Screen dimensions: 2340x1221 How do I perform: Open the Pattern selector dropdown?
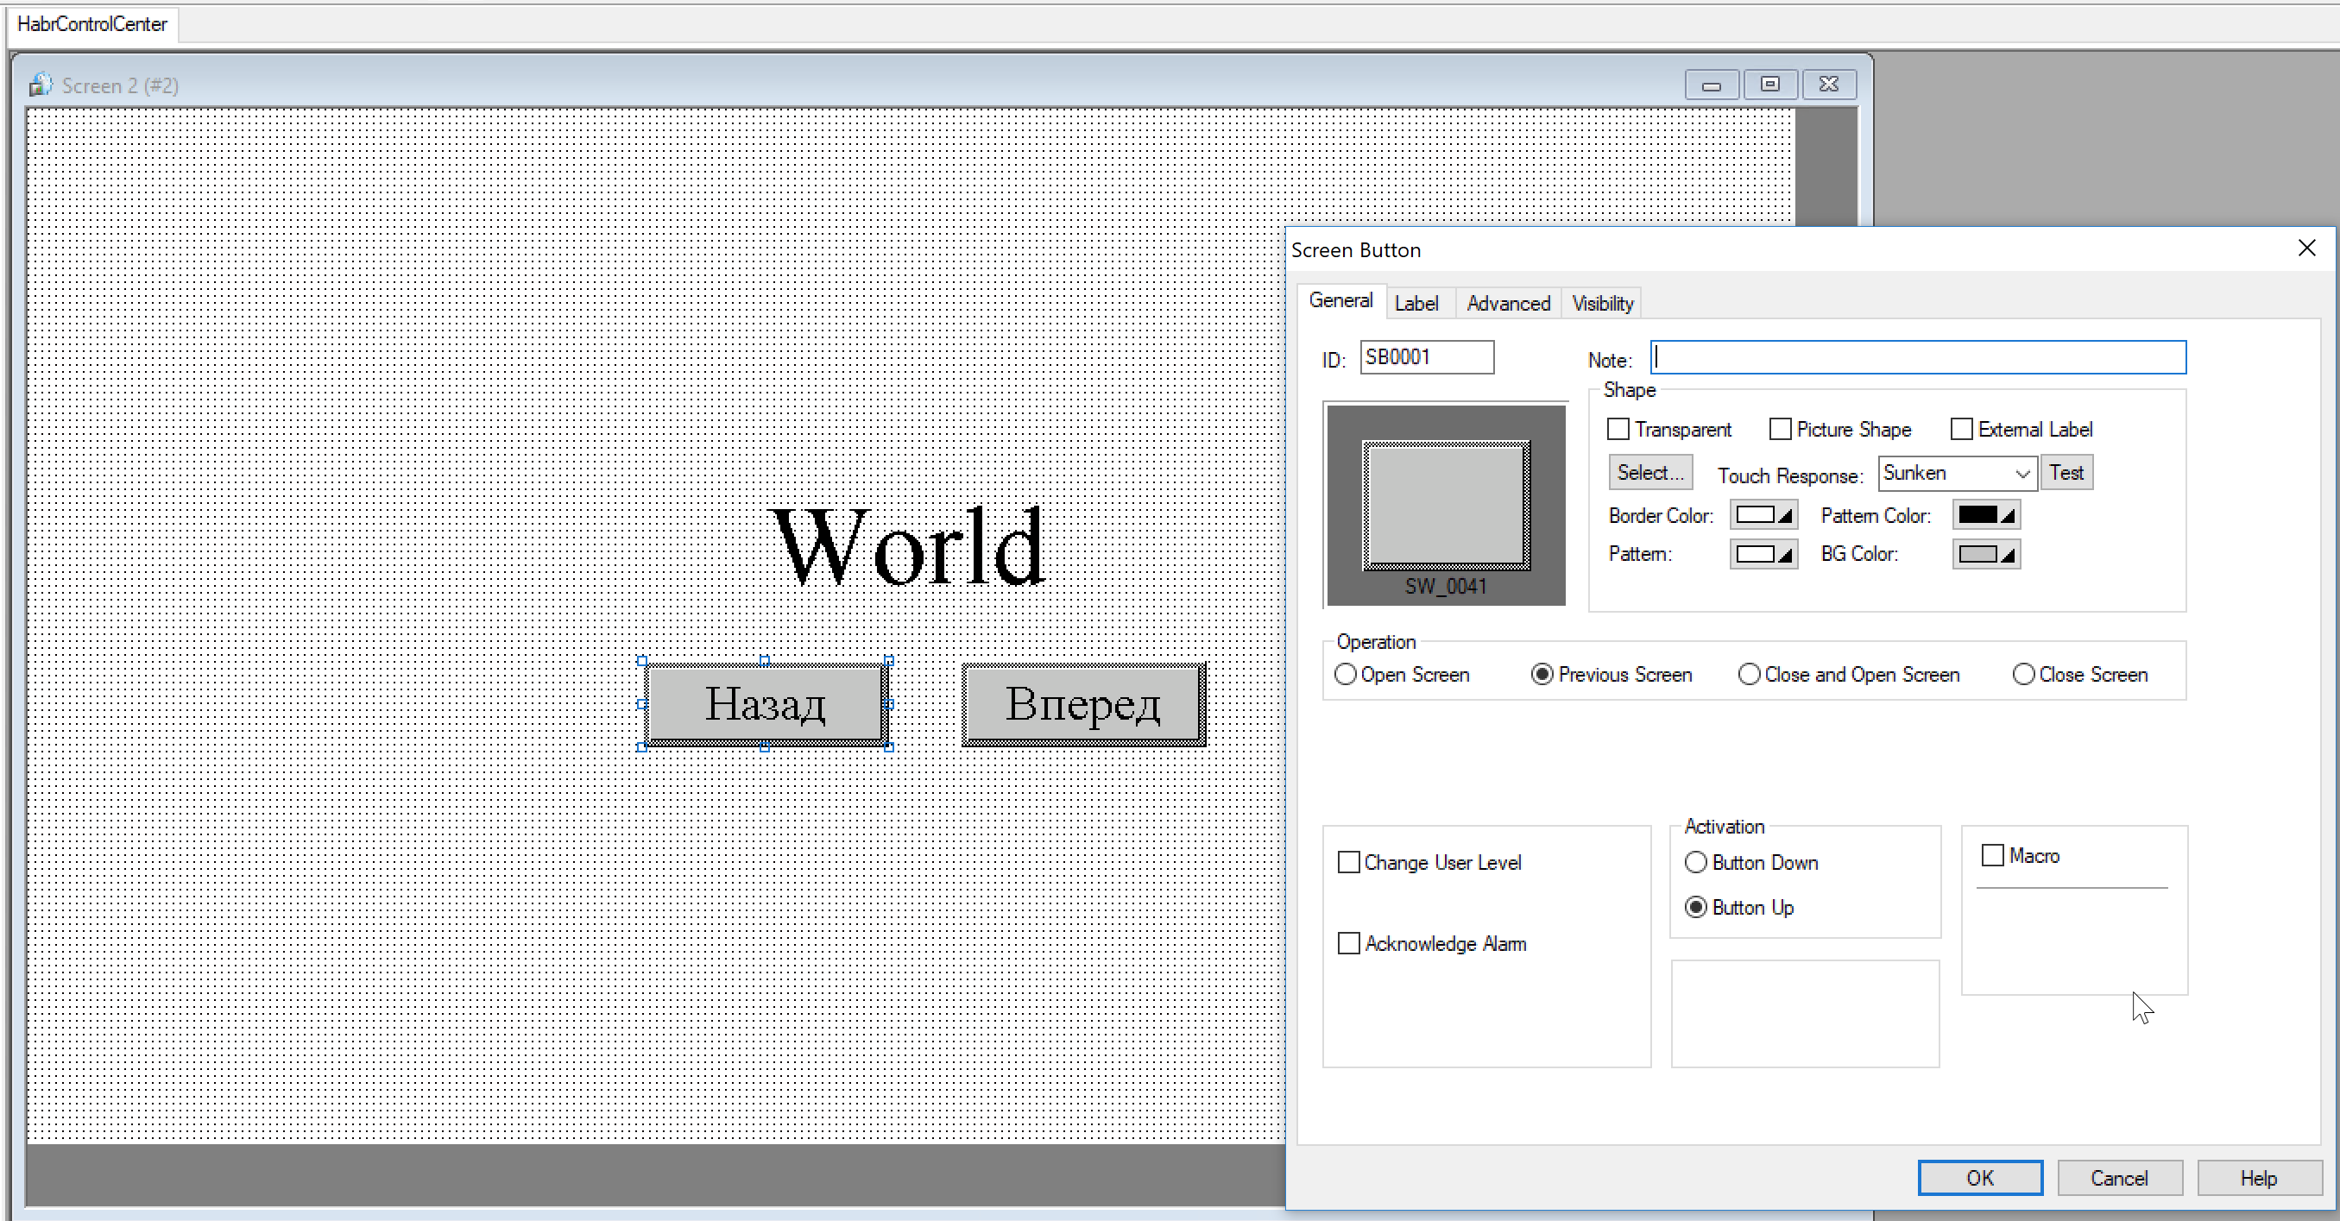(1763, 554)
